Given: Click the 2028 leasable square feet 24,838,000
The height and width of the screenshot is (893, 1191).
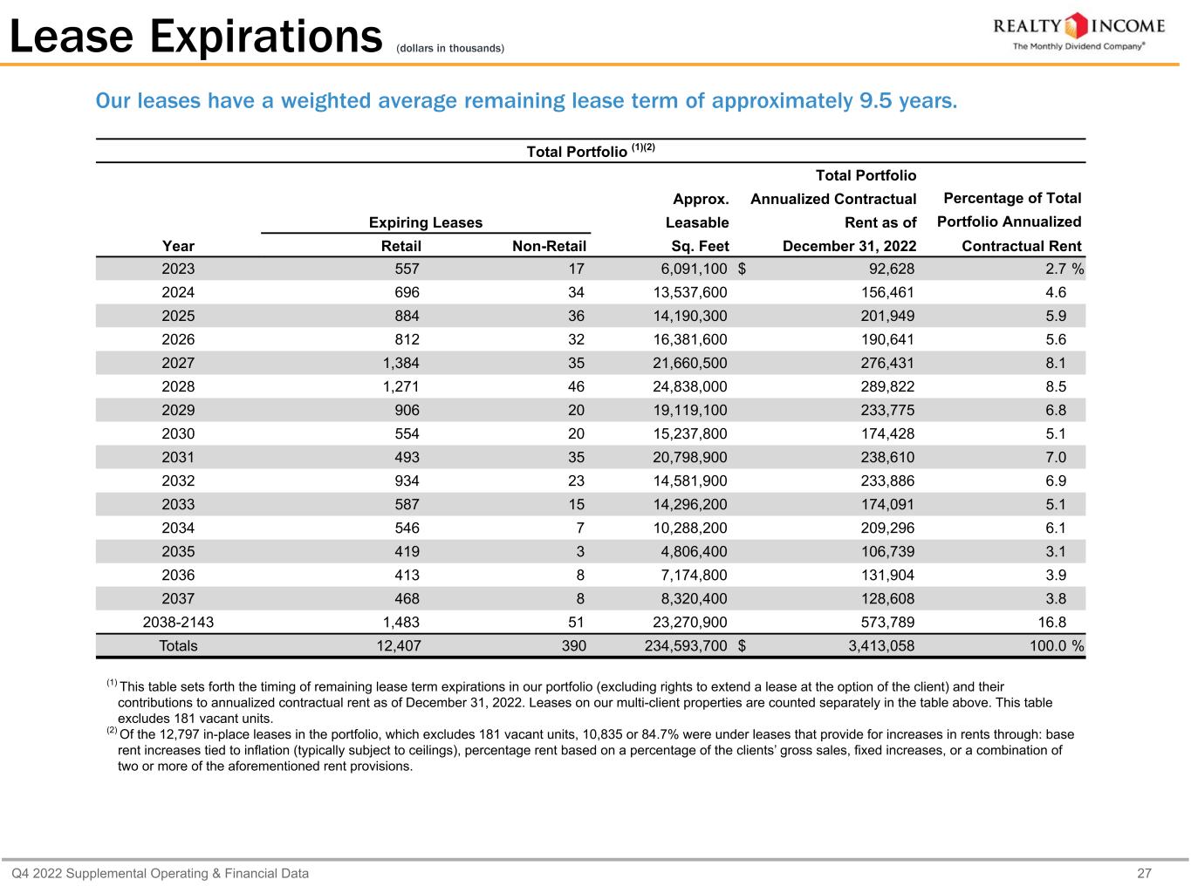Looking at the screenshot, I should (x=684, y=387).
